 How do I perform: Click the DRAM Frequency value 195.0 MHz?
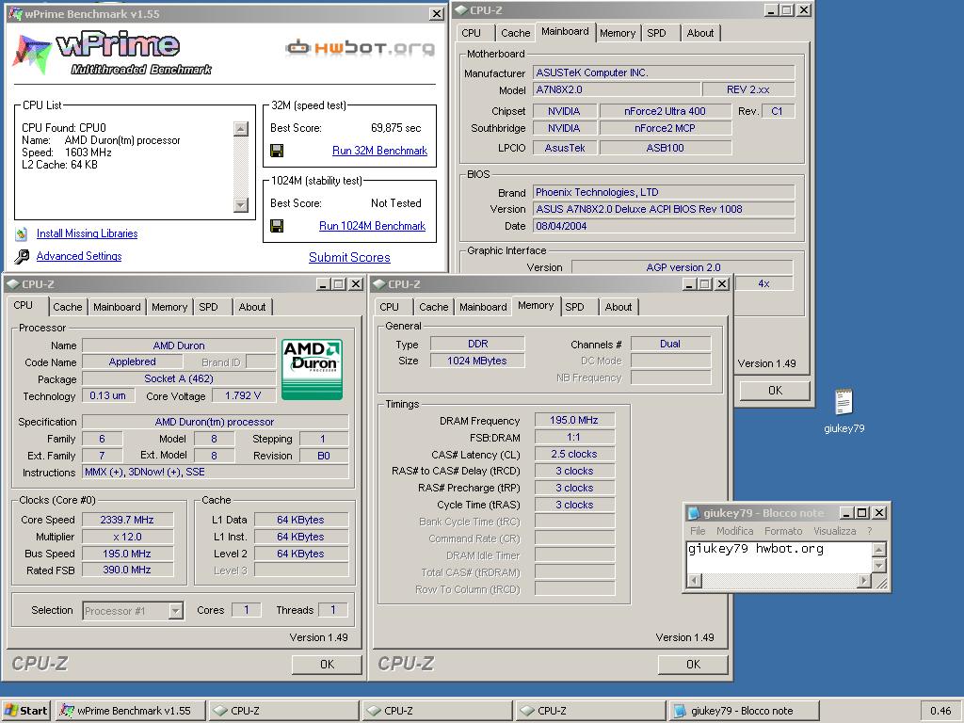(573, 420)
